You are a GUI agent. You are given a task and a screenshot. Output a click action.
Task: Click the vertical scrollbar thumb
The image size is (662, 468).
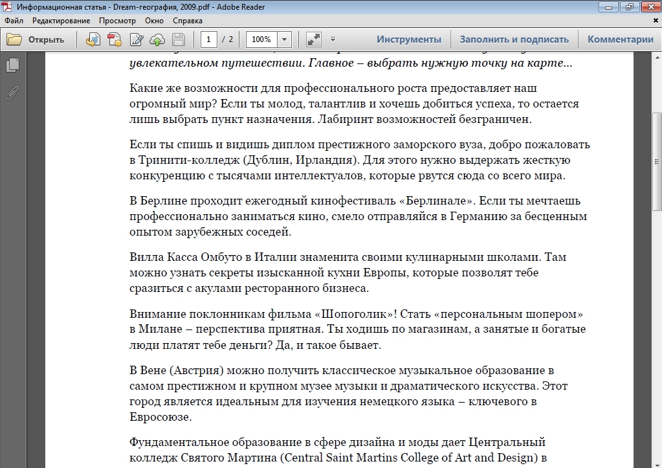pyautogui.click(x=657, y=161)
